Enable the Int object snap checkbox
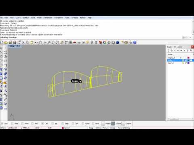 click(53, 124)
